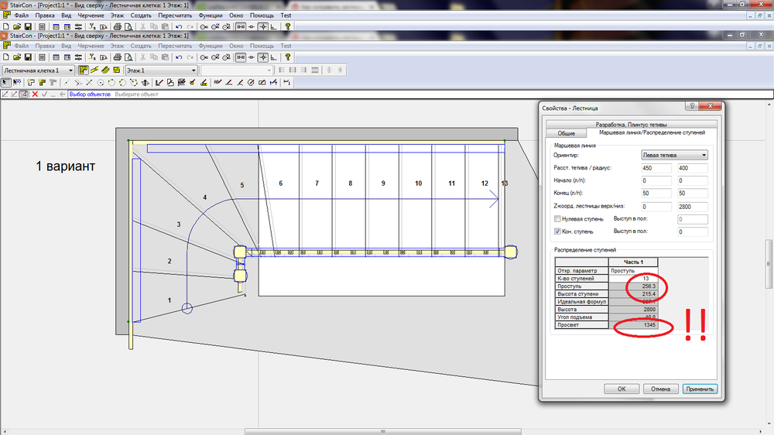Enable the Нулевая ступень checkbox
The image size is (774, 435).
click(557, 219)
